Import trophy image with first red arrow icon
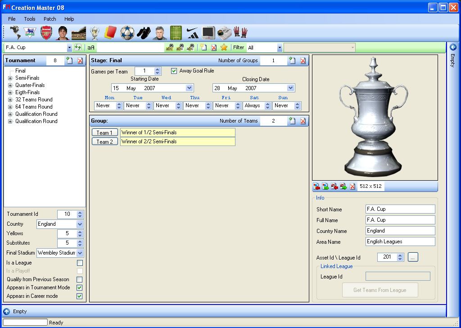Image resolution: width=461 pixels, height=328 pixels. point(316,186)
